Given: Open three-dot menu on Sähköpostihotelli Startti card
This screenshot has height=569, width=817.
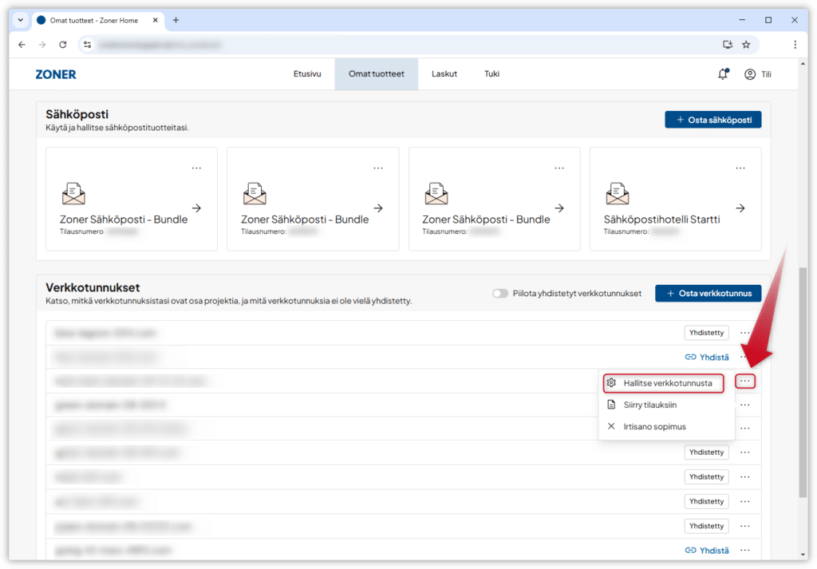Looking at the screenshot, I should (x=740, y=168).
